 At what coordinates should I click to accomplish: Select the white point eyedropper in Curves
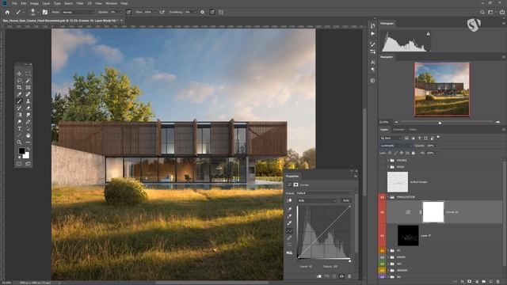tap(289, 223)
